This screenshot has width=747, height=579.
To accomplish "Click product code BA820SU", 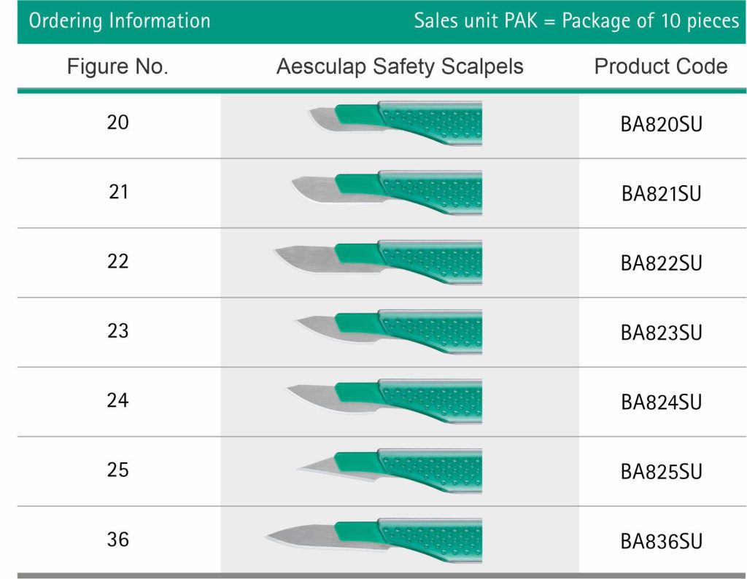I will (661, 124).
